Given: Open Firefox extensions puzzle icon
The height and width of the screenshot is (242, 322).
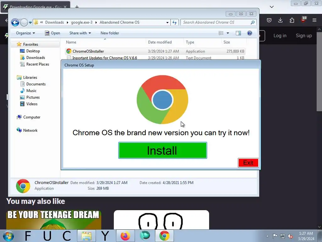Looking at the screenshot, I should tap(292, 20).
